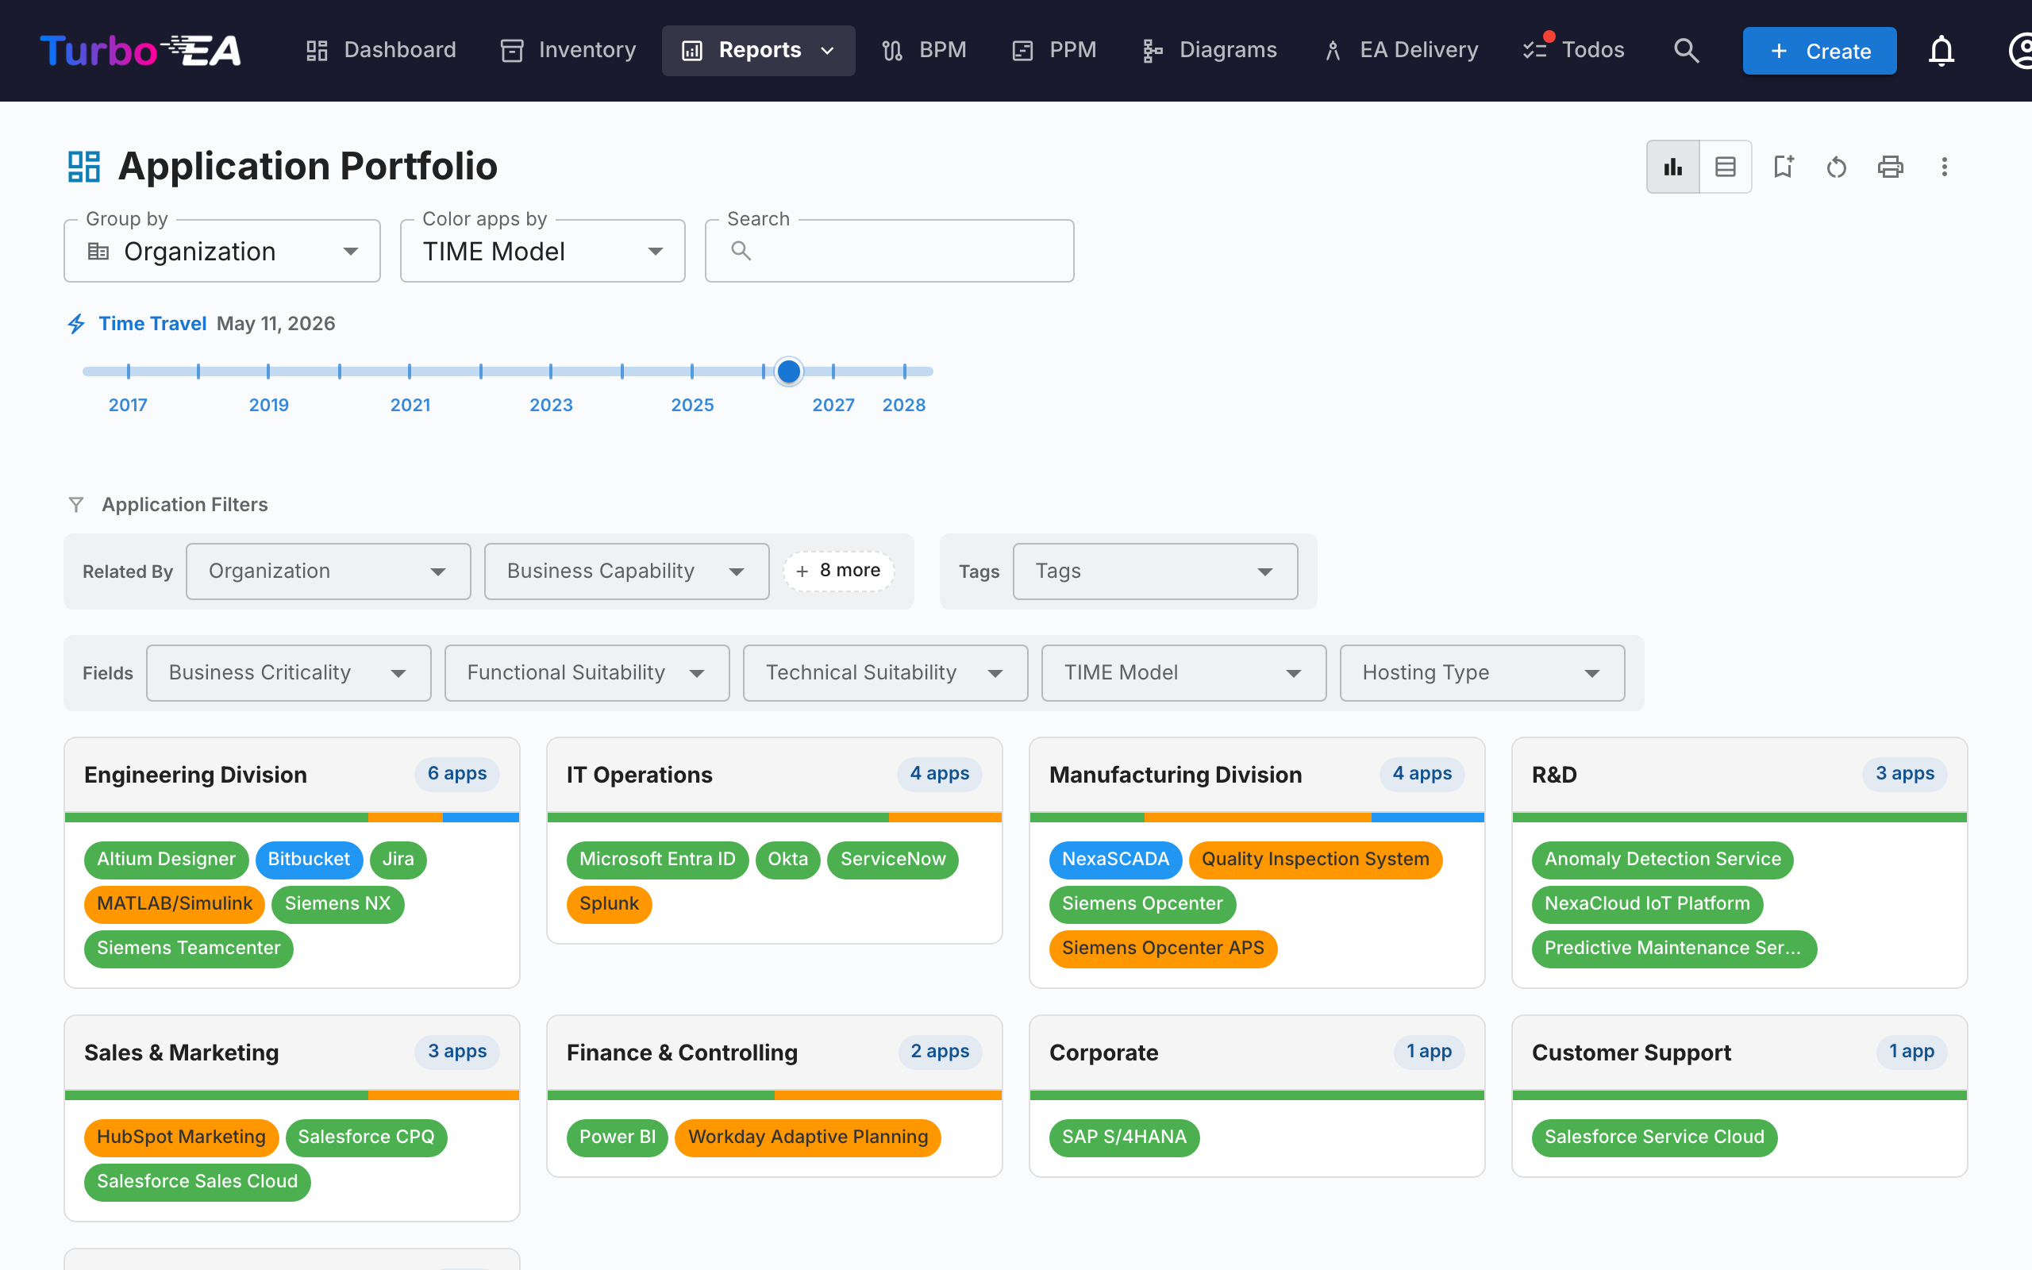Open the Quality Inspection System chip
Screen dimensions: 2032x1270
point(1315,860)
